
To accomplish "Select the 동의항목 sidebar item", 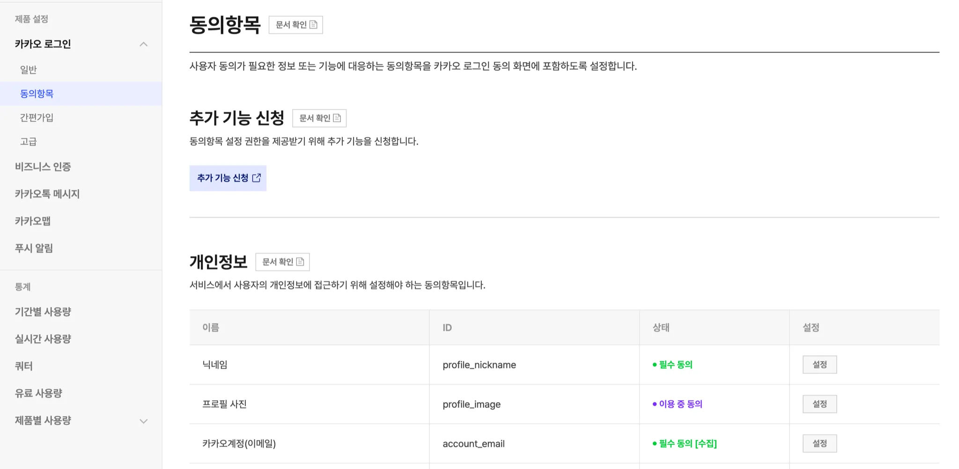I will [x=81, y=94].
